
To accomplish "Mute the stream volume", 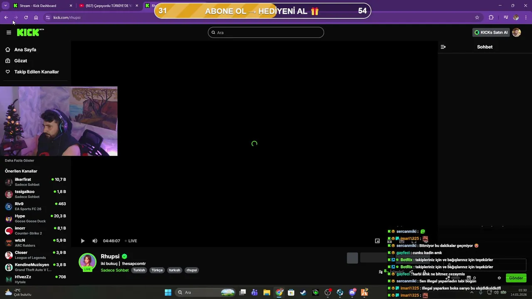I will pos(95,241).
